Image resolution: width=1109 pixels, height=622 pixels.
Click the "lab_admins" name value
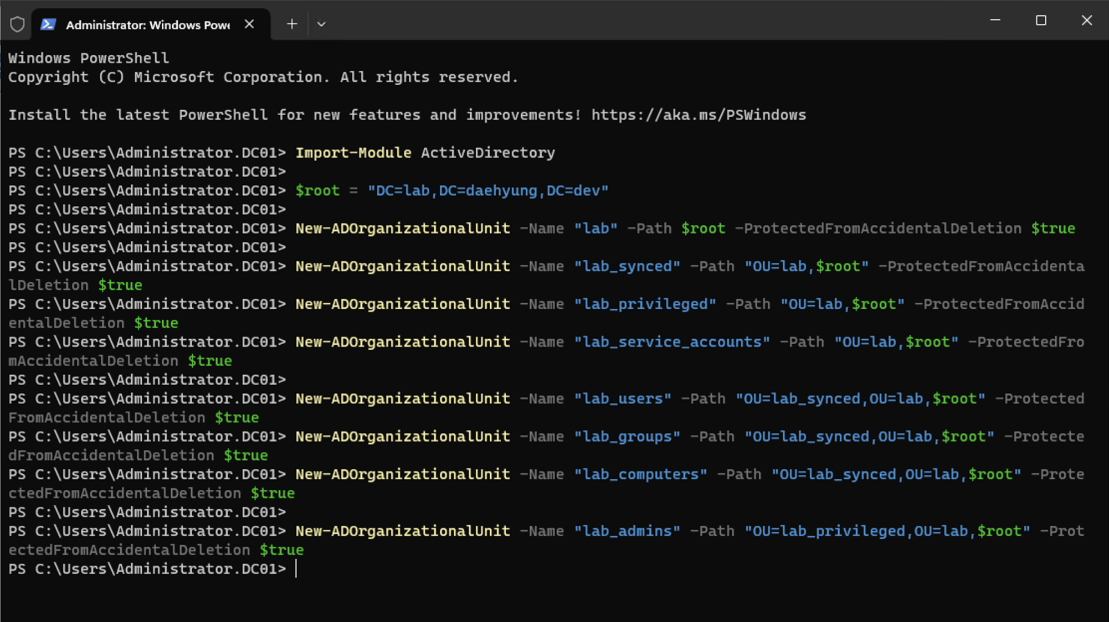[627, 531]
